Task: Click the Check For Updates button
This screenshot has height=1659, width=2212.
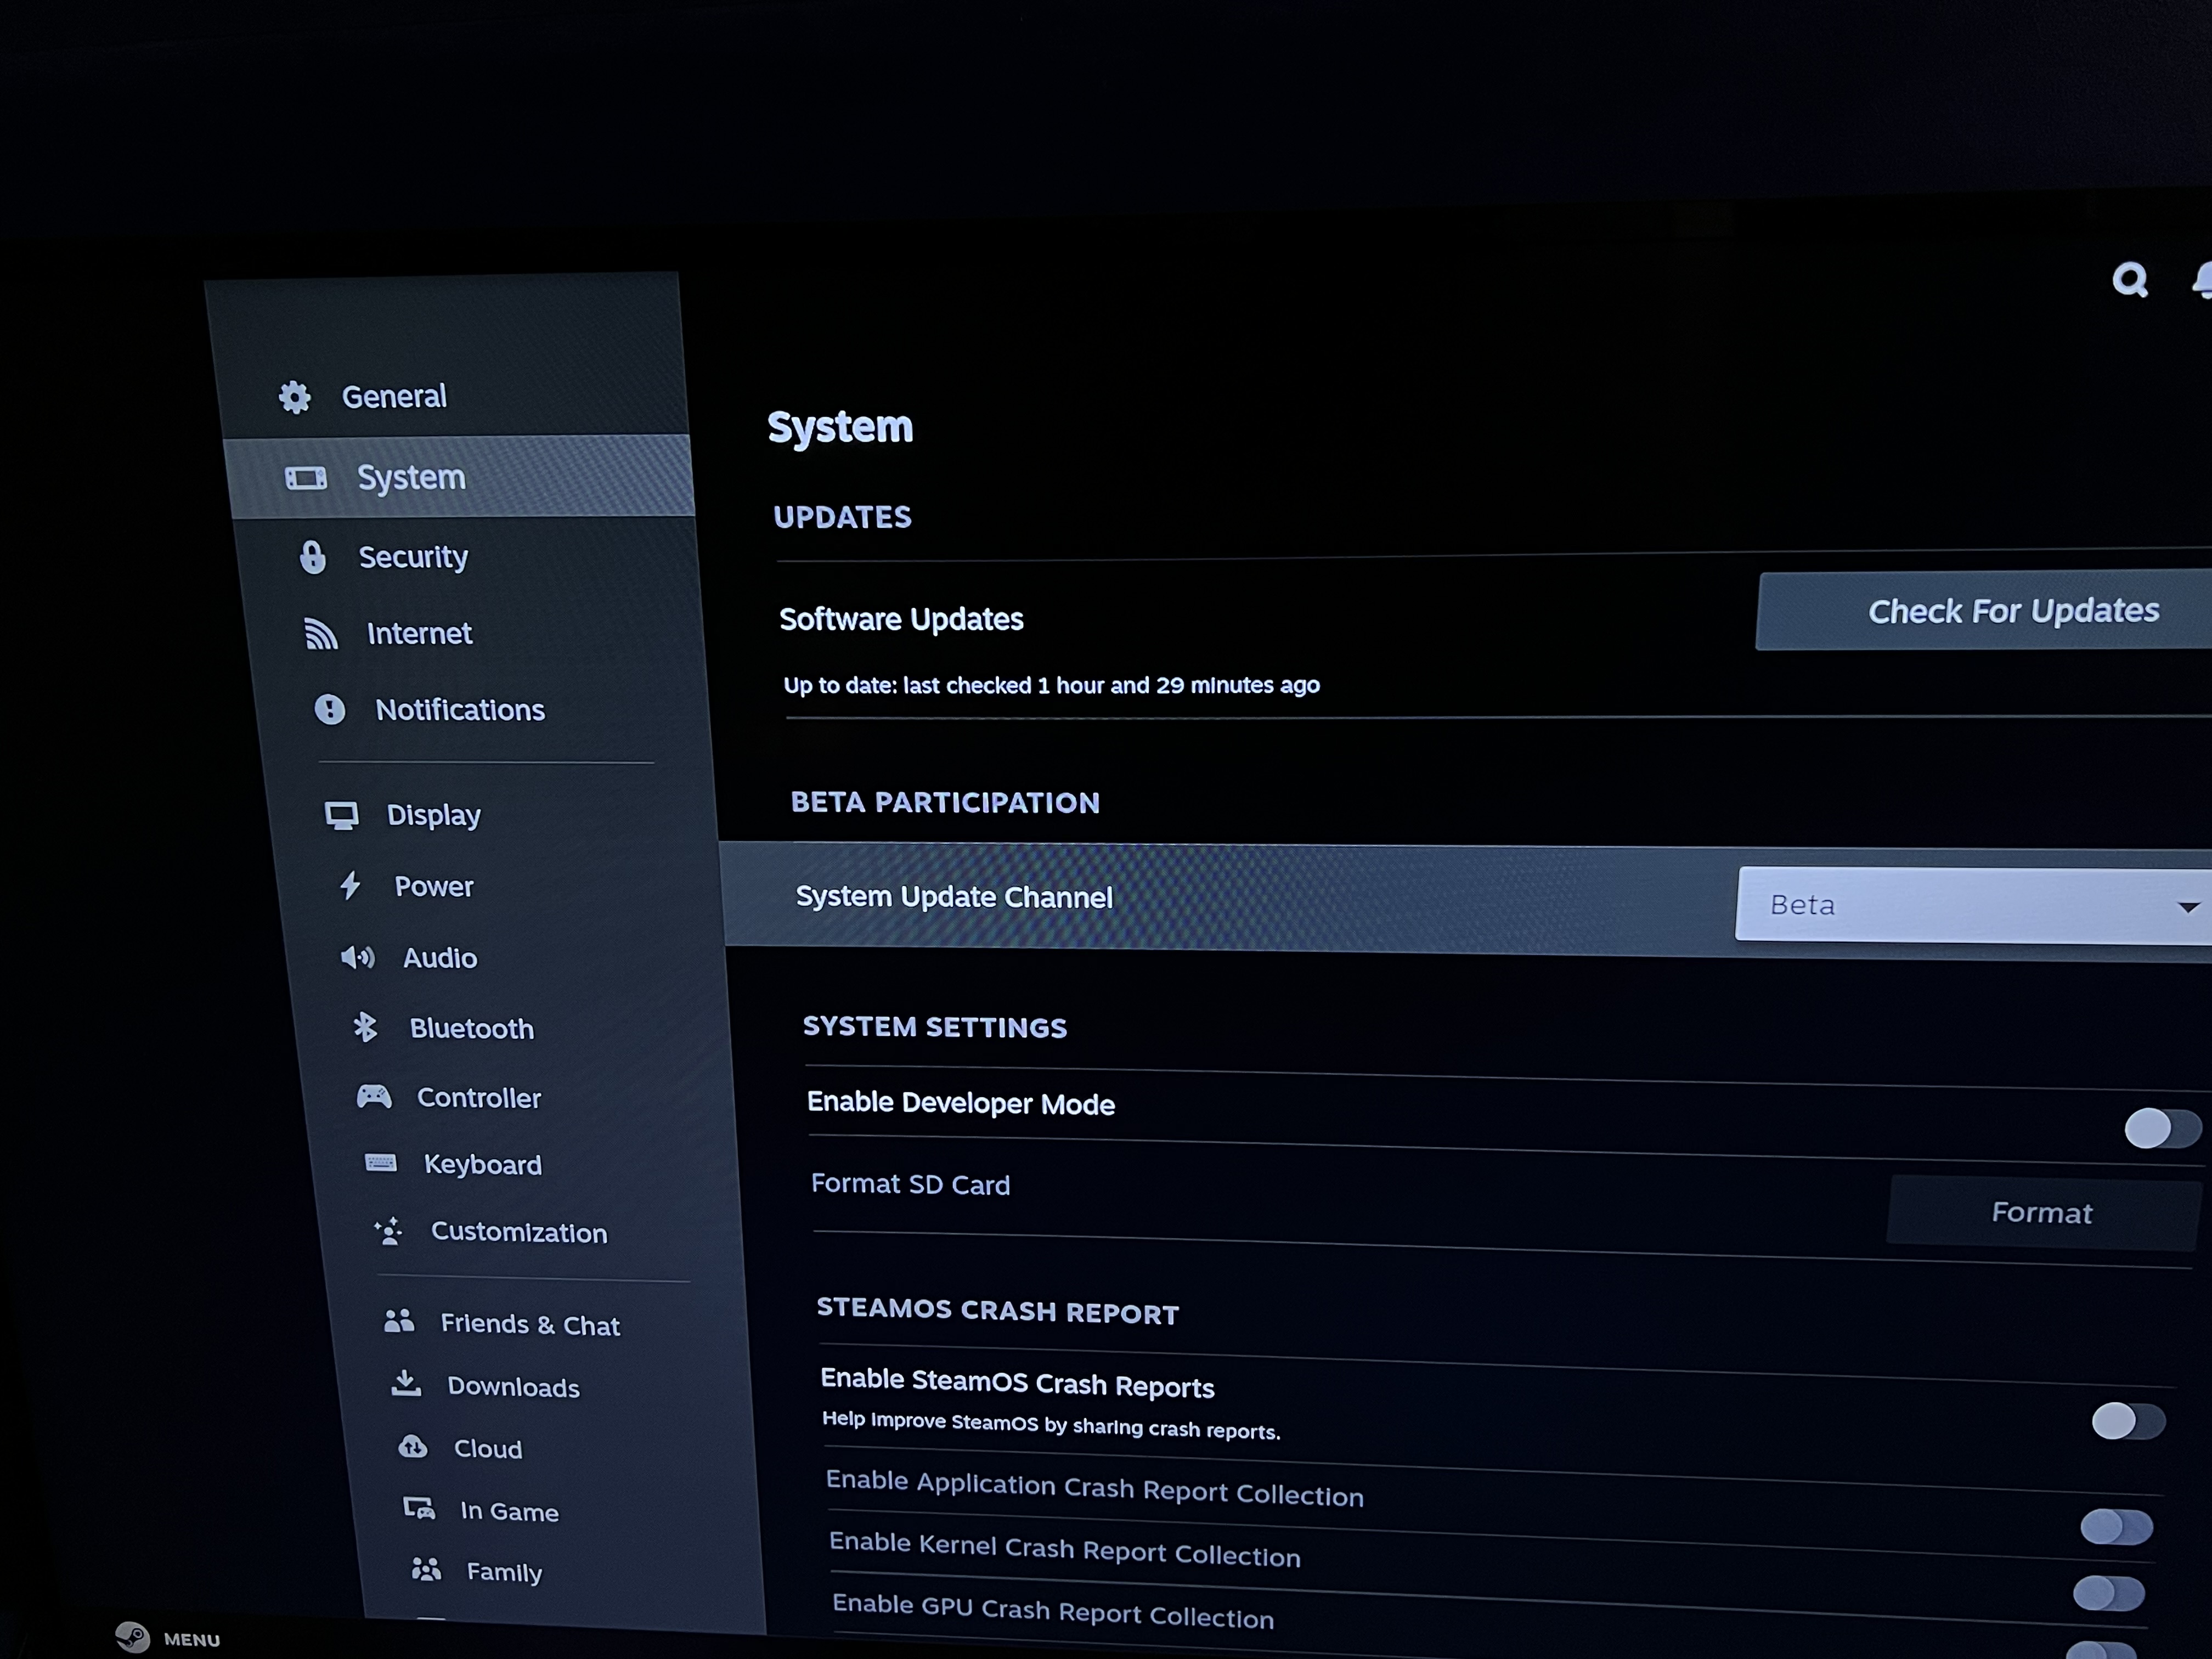Action: click(1984, 611)
